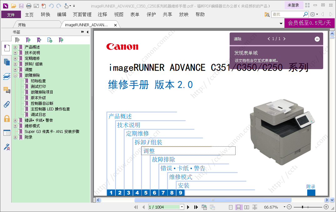Image resolution: width=336 pixels, height=212 pixels.
Task: Open the Attachments paperclip panel
Action: coord(7,104)
